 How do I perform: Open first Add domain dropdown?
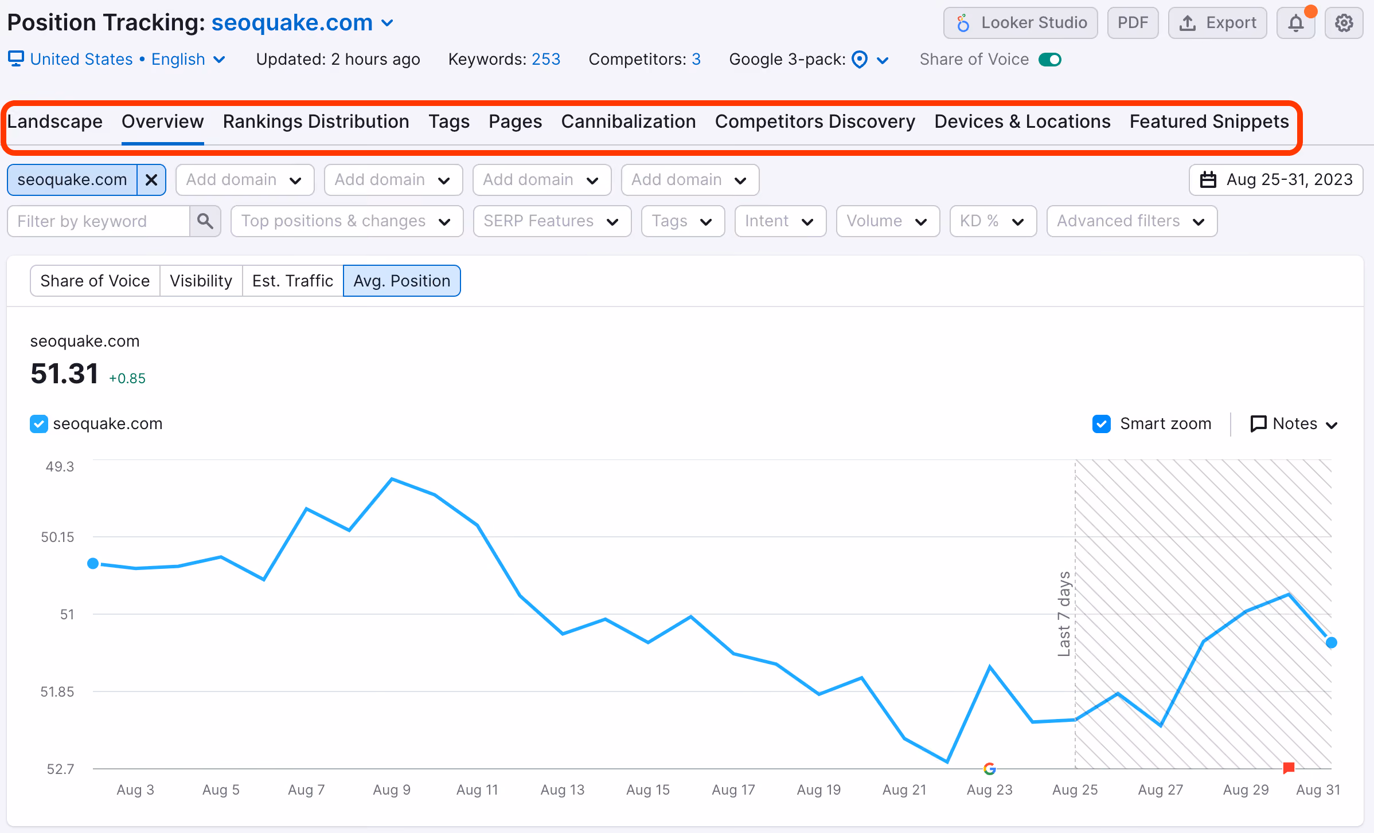tap(245, 180)
